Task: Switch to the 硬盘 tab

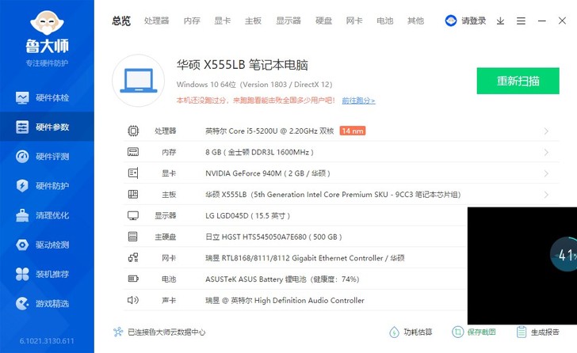Action: (x=323, y=21)
